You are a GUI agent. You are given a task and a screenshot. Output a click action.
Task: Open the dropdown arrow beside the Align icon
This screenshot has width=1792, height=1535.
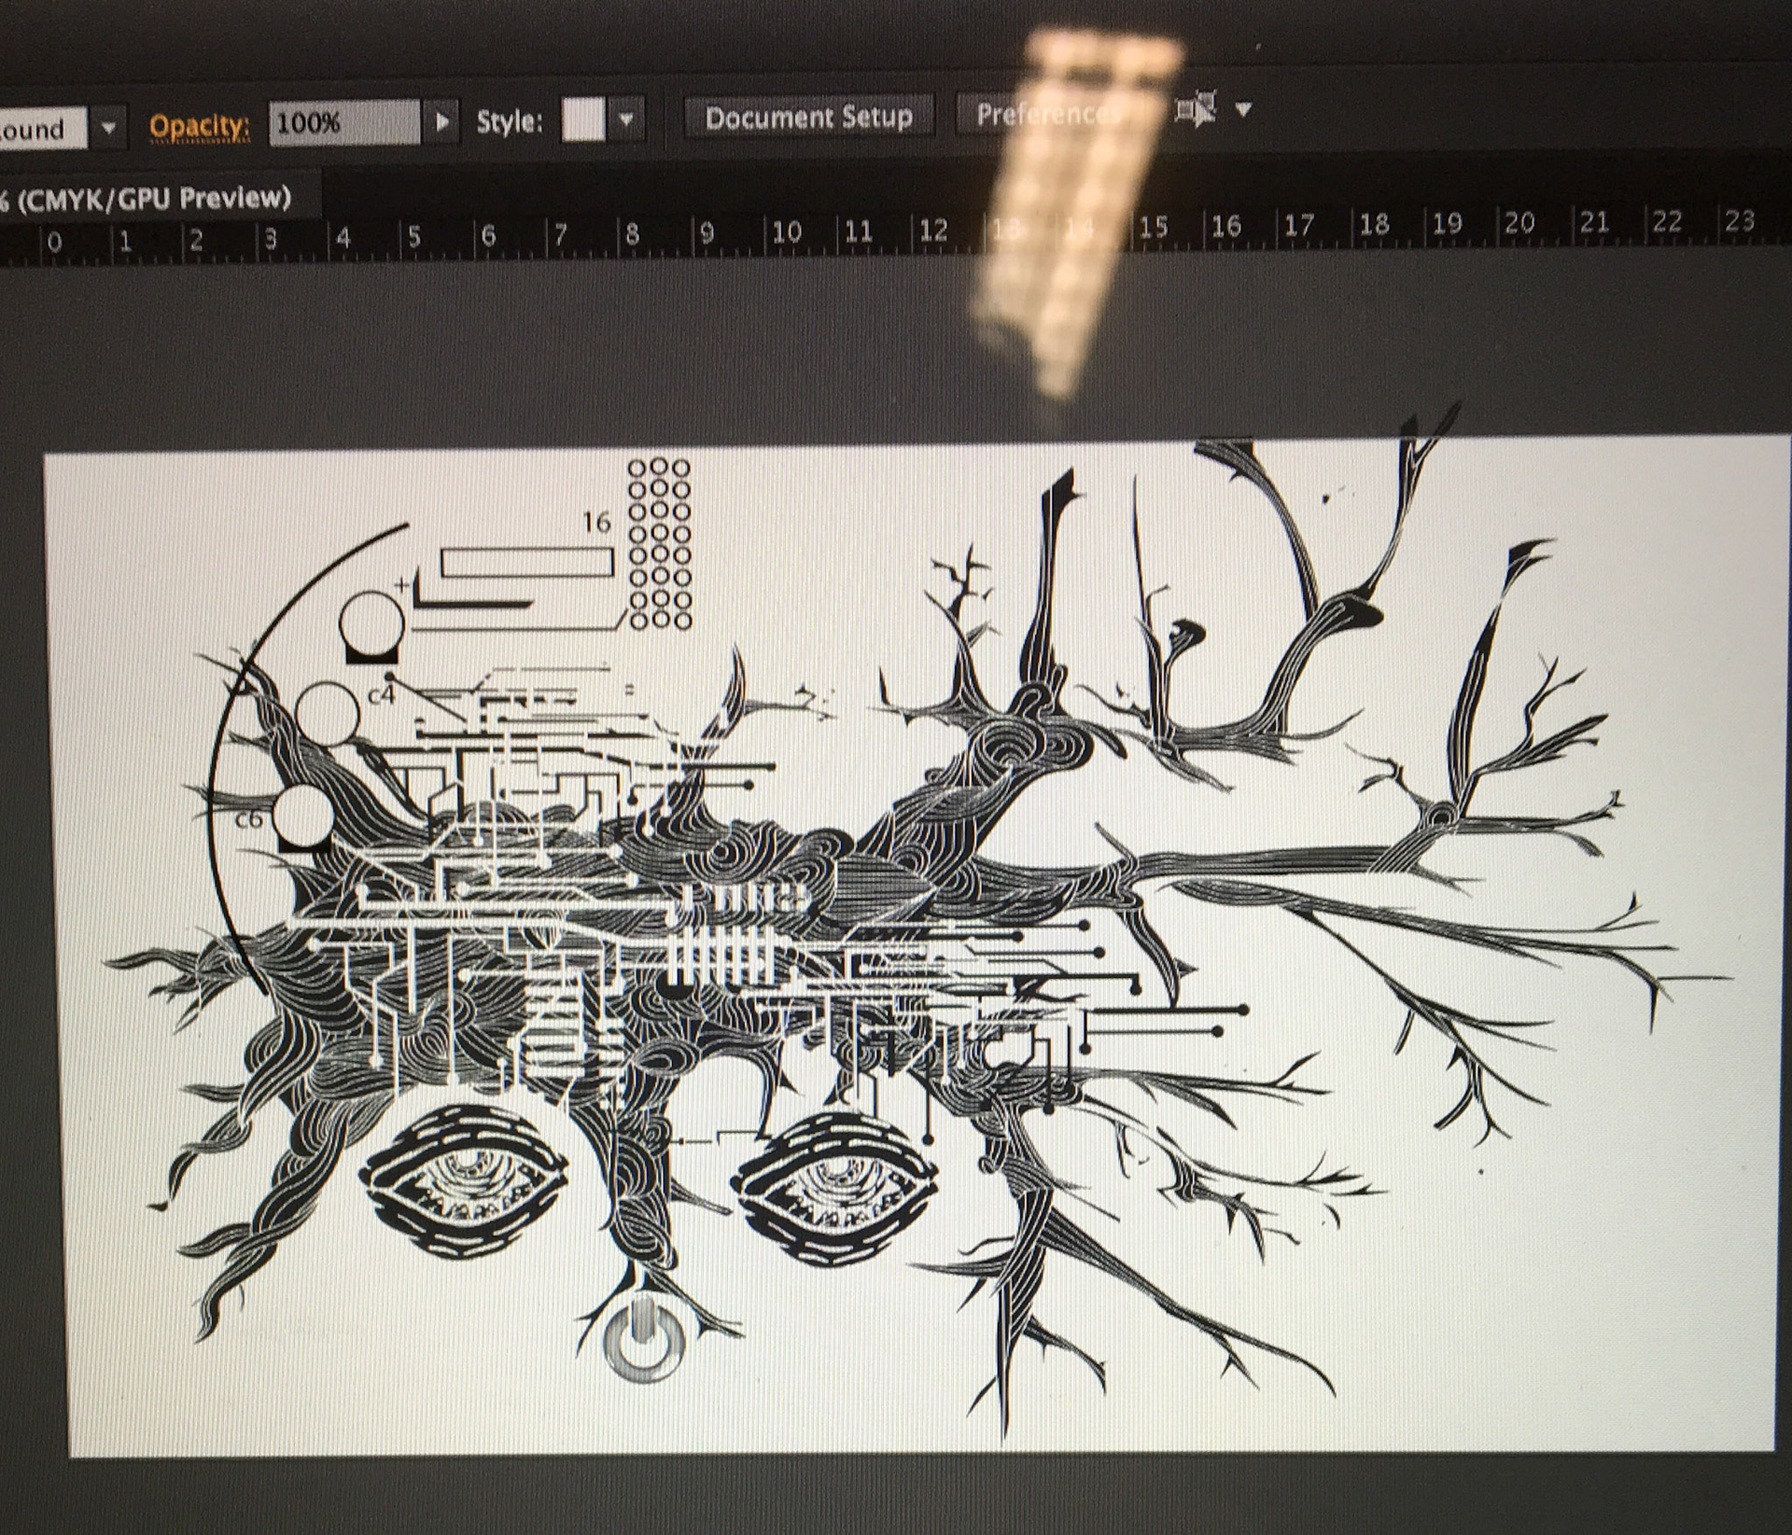pos(1242,109)
